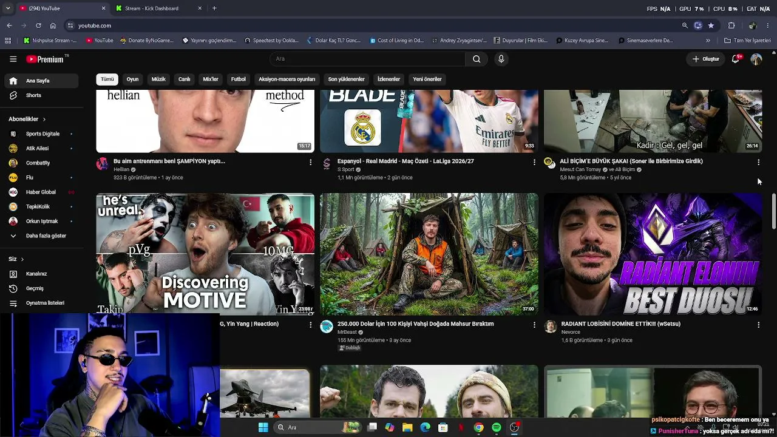Screen dimensions: 777x437
Task: Open the Nevorce channel avatar
Action: (550, 327)
